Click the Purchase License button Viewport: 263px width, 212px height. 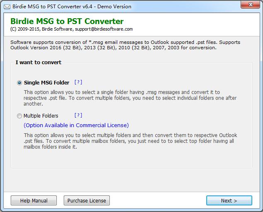tap(87, 200)
